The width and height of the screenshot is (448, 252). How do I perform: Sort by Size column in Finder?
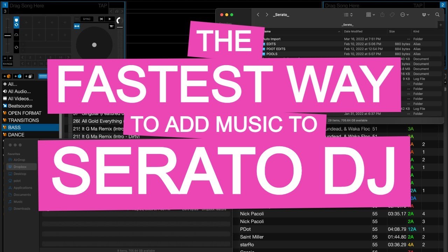pyautogui.click(x=392, y=31)
